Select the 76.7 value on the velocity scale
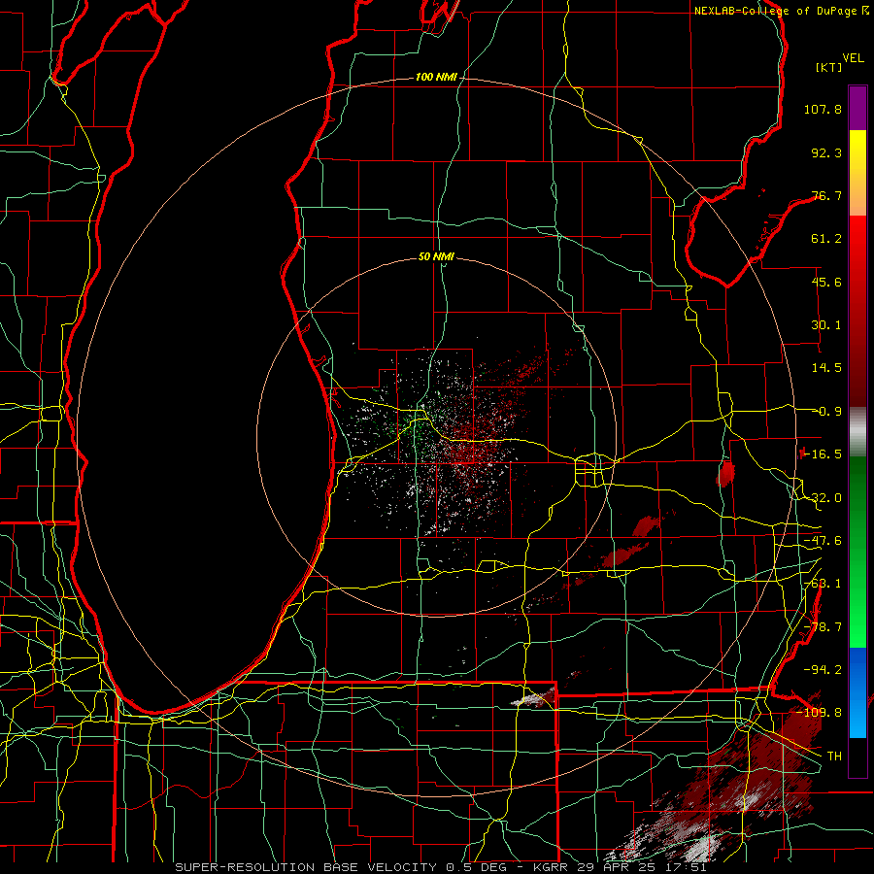This screenshot has height=874, width=874. tap(826, 195)
